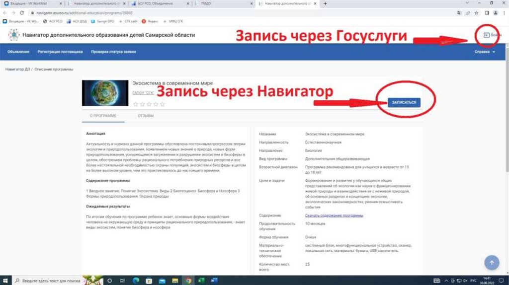Screen dimensions: 509x285
Task: Open Регистрация поставщика in the nav bar
Action: pyautogui.click(x=60, y=52)
